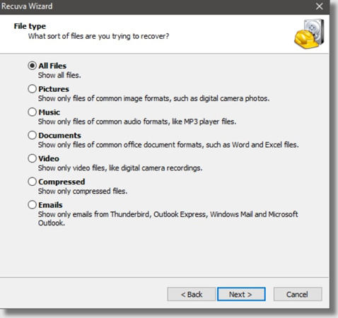
Task: Cancel the Recuva Wizard
Action: 298,294
